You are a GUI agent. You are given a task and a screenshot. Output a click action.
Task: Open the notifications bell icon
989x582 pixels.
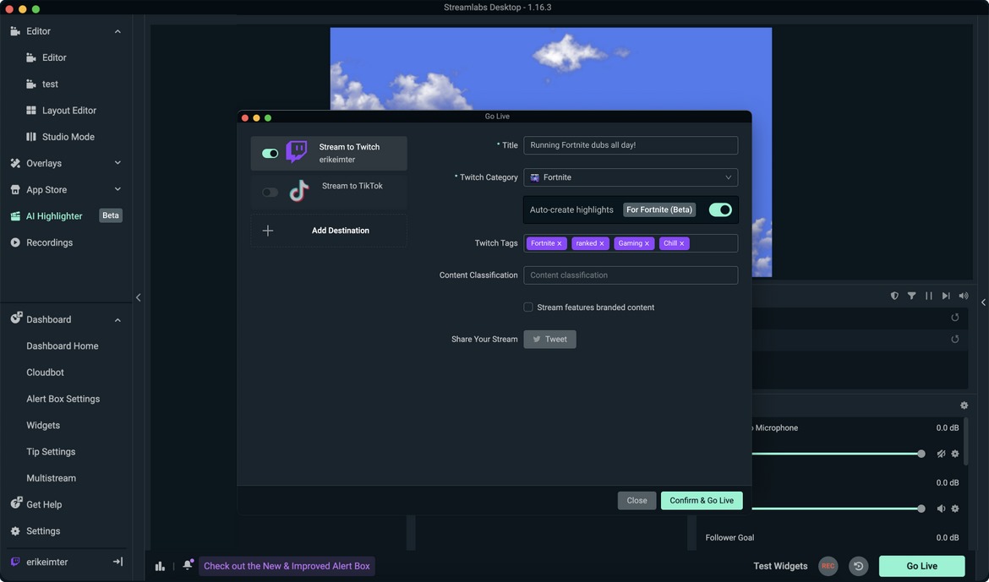[188, 565]
